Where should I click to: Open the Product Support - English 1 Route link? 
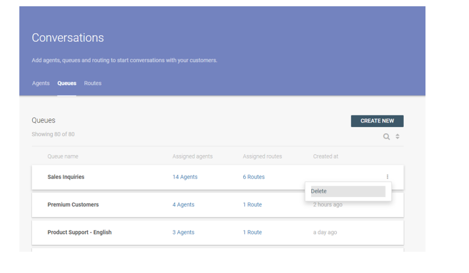tap(252, 232)
